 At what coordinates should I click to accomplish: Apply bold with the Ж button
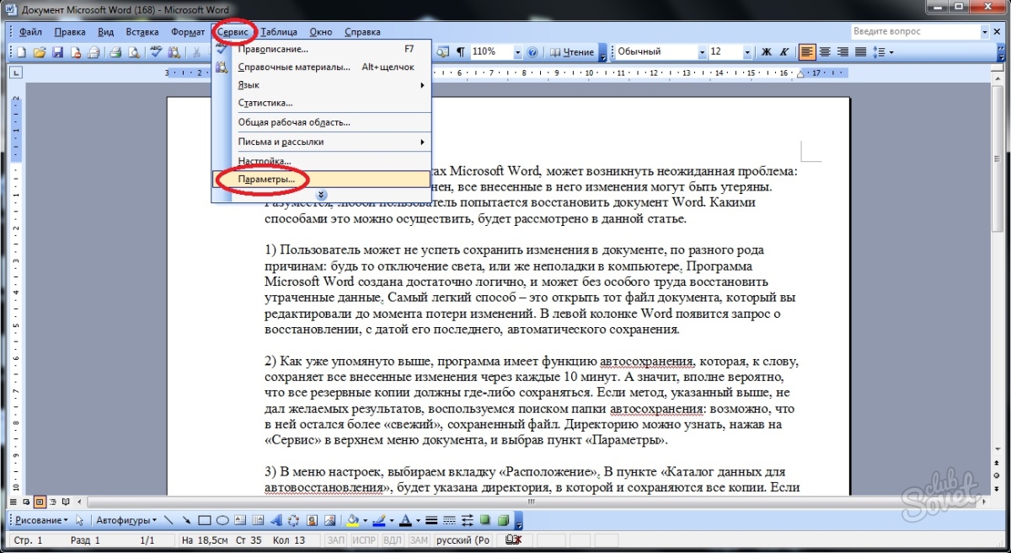click(x=767, y=51)
